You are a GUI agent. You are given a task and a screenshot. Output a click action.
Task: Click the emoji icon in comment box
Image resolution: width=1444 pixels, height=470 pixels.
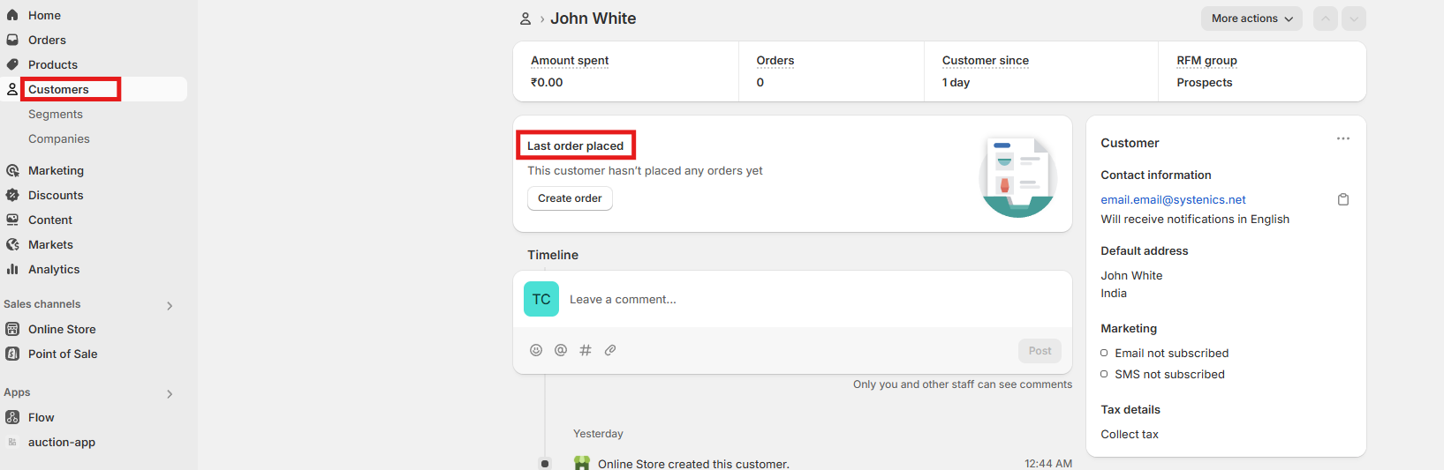pyautogui.click(x=536, y=350)
